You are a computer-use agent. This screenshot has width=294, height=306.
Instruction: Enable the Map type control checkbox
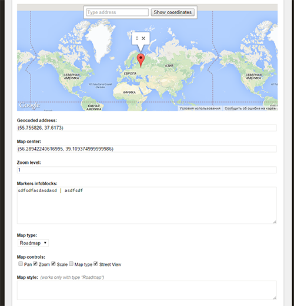point(71,264)
